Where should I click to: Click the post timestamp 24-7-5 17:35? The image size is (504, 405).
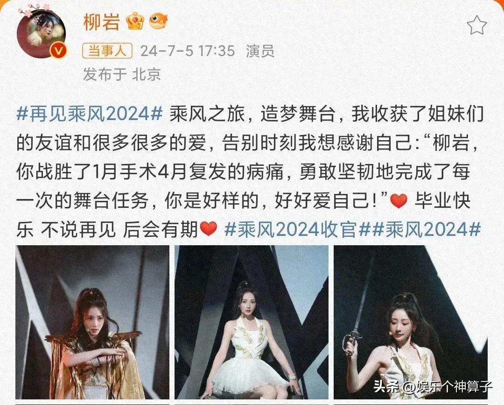click(188, 51)
